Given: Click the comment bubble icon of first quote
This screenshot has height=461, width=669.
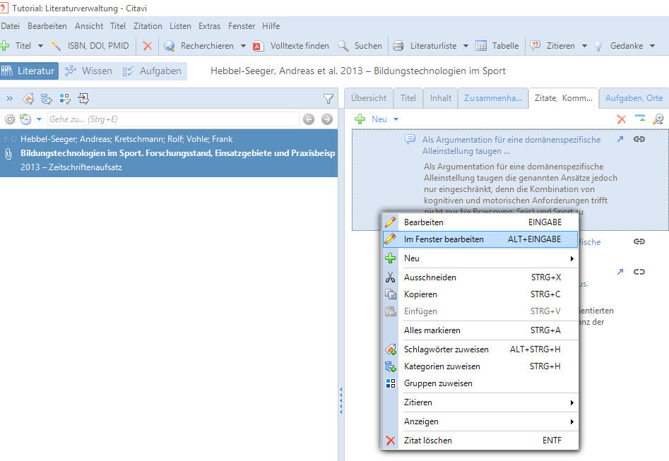Looking at the screenshot, I should point(410,139).
